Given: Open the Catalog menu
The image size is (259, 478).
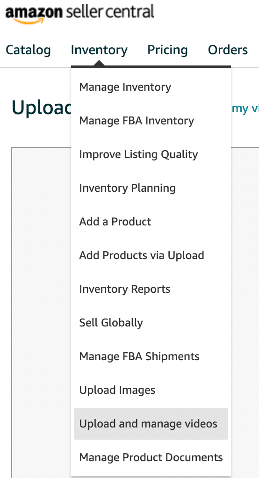Looking at the screenshot, I should coord(28,50).
